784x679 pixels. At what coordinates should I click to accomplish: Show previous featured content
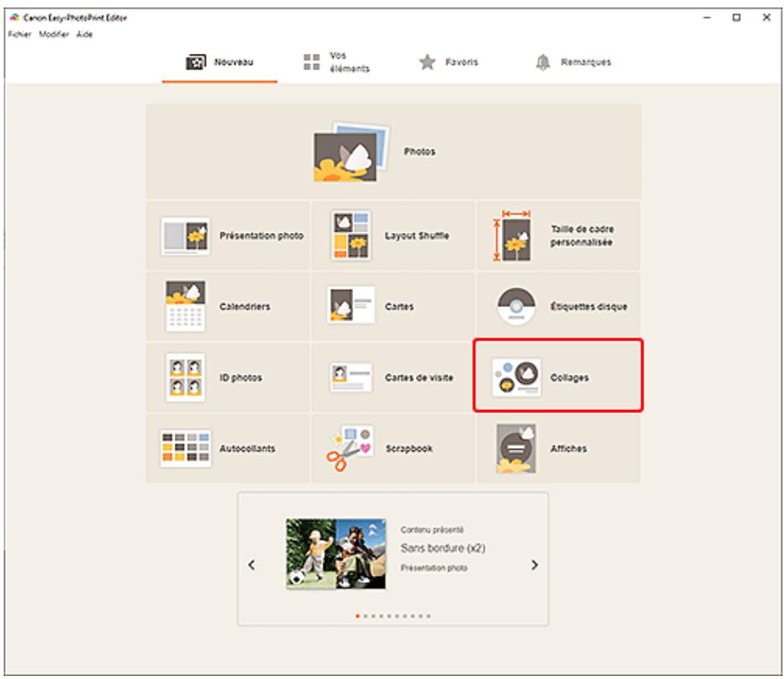(x=252, y=565)
